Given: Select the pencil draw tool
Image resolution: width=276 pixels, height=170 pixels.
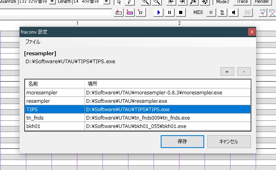Looking at the screenshot, I should (130, 2).
